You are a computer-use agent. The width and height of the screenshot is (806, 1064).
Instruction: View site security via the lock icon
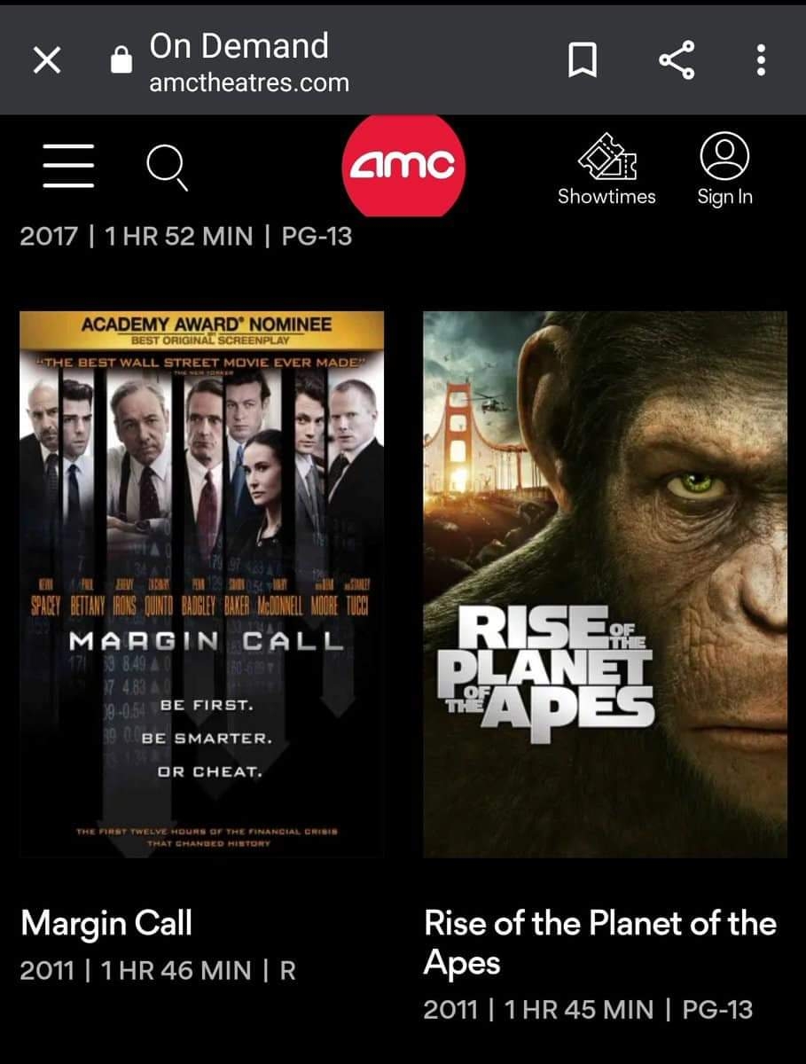point(120,60)
